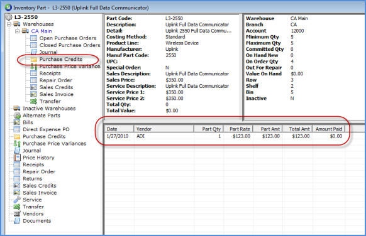The height and width of the screenshot is (236, 366).
Task: Open Purchase Price Variance under CA Main
Action: click(x=70, y=67)
